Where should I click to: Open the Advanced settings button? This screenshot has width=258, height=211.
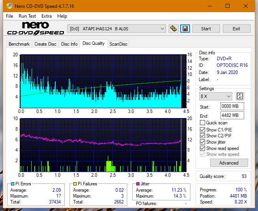coord(229,163)
